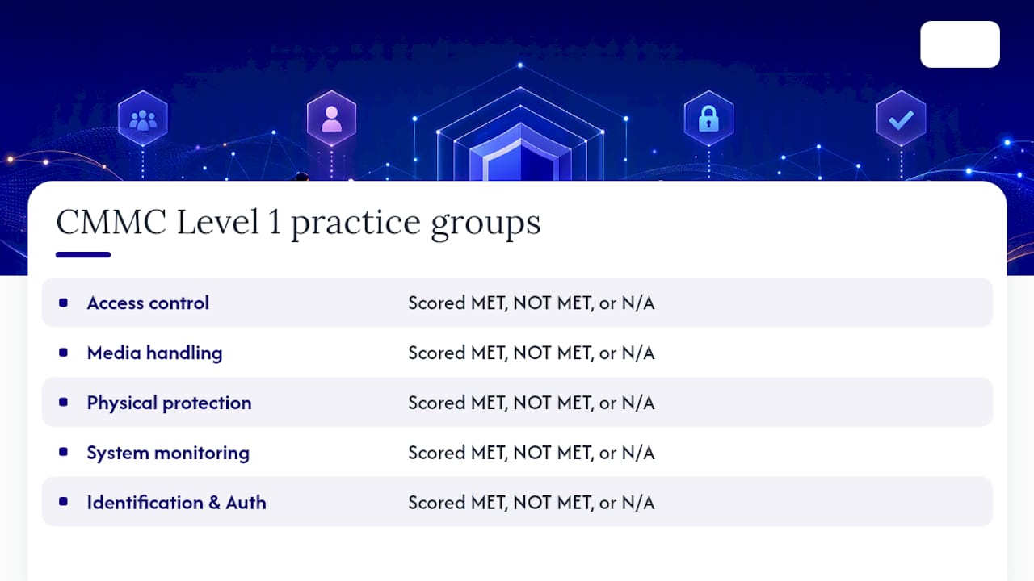Image resolution: width=1034 pixels, height=581 pixels.
Task: Select the Media handling label
Action: [x=154, y=353]
